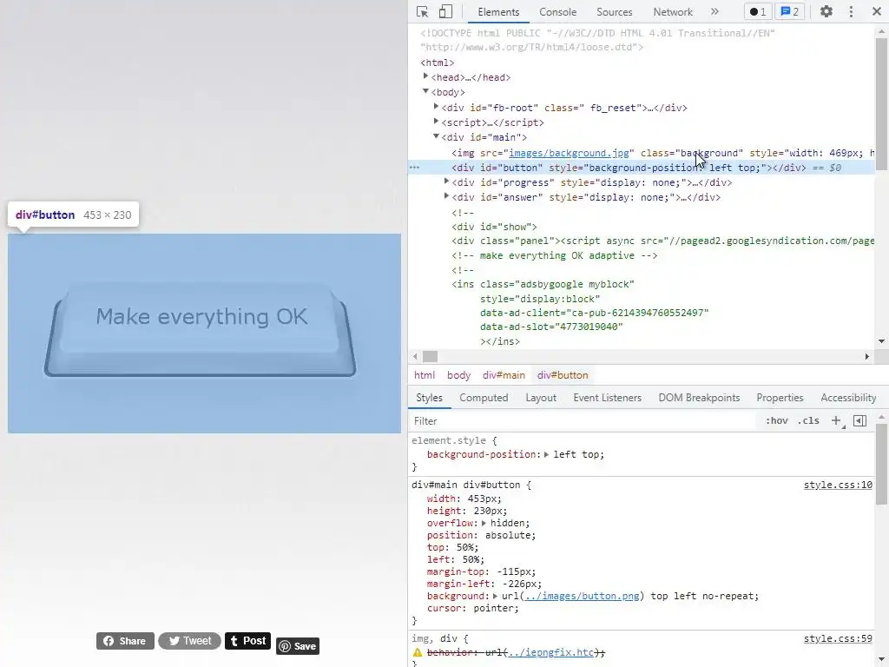889x667 pixels.
Task: Expand background-position shorthand in element.style
Action: 547,454
